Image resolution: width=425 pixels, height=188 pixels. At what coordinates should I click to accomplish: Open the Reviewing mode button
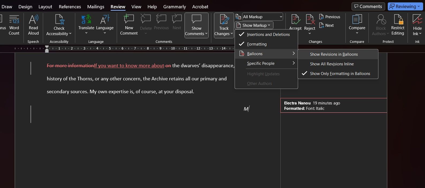(x=405, y=6)
